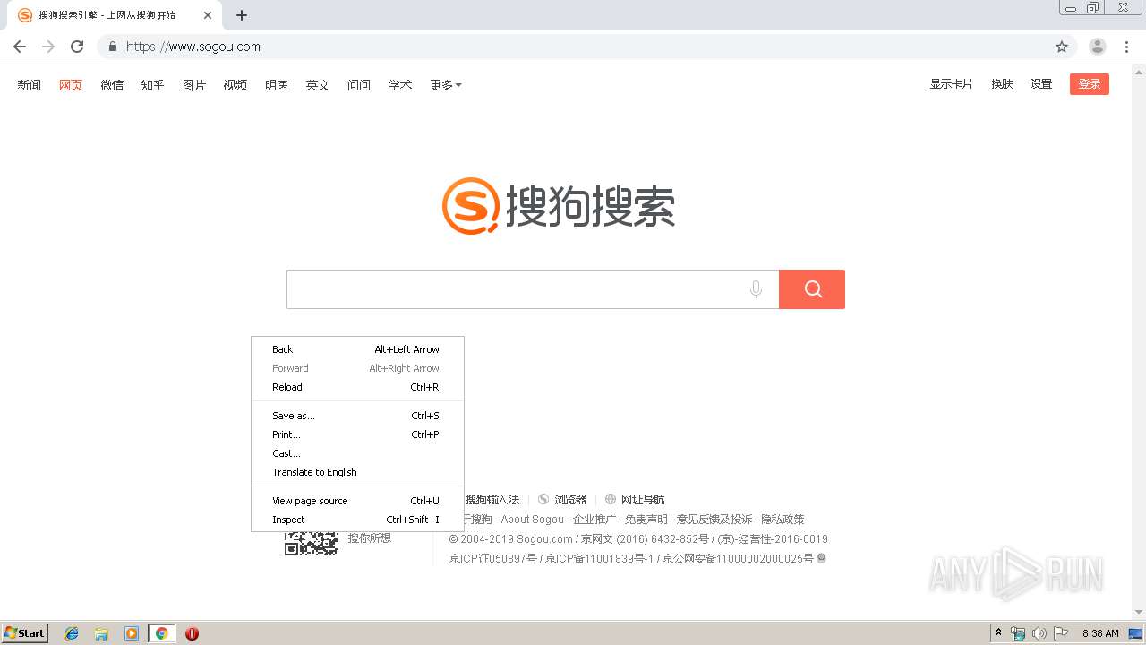1146x645 pixels.
Task: Open the Chrome profile avatar
Action: click(x=1098, y=47)
